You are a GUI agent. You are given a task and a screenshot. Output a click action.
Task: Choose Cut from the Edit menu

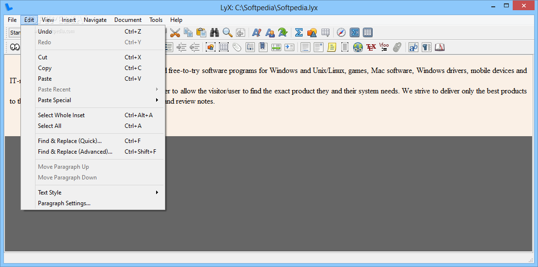tap(93, 57)
